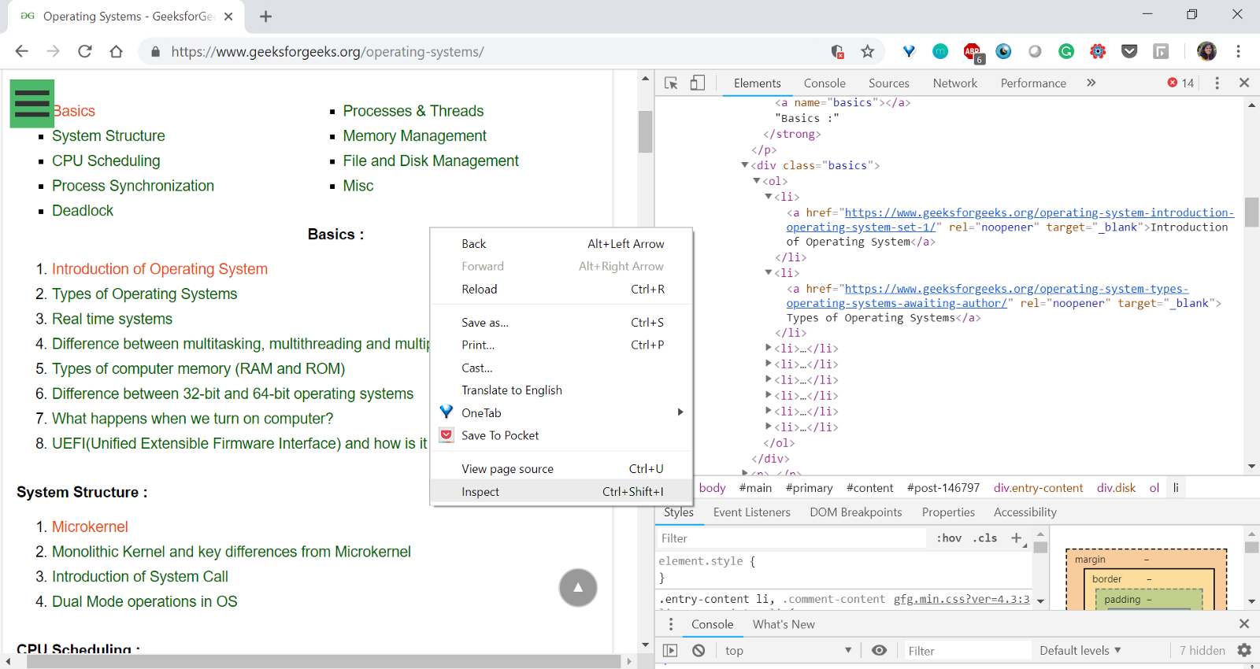The width and height of the screenshot is (1260, 669).
Task: Toggle the live expression eye icon
Action: point(879,650)
